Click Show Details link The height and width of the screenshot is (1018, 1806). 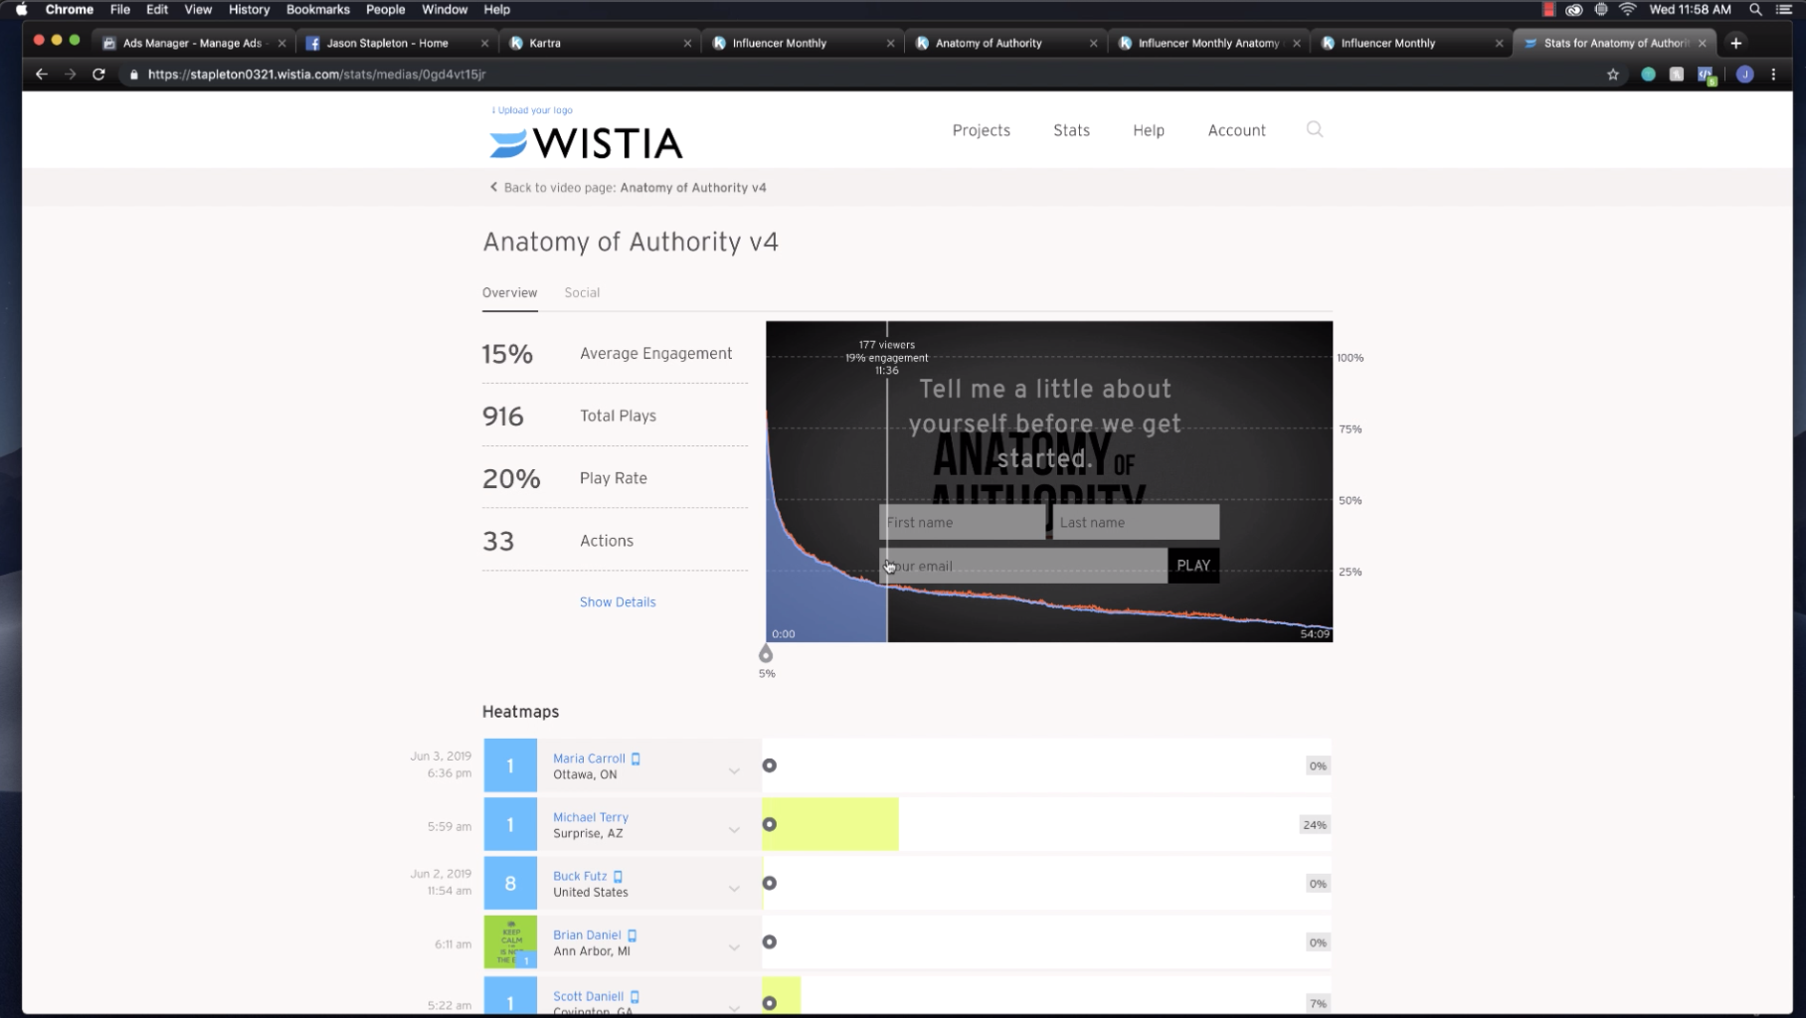coord(618,602)
